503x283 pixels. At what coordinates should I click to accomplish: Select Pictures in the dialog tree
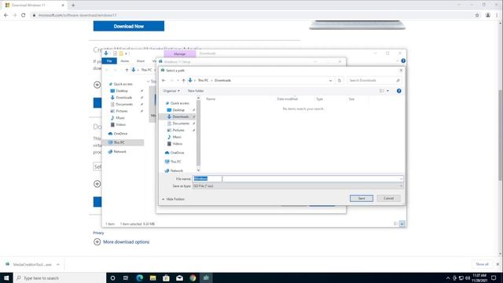click(x=176, y=130)
